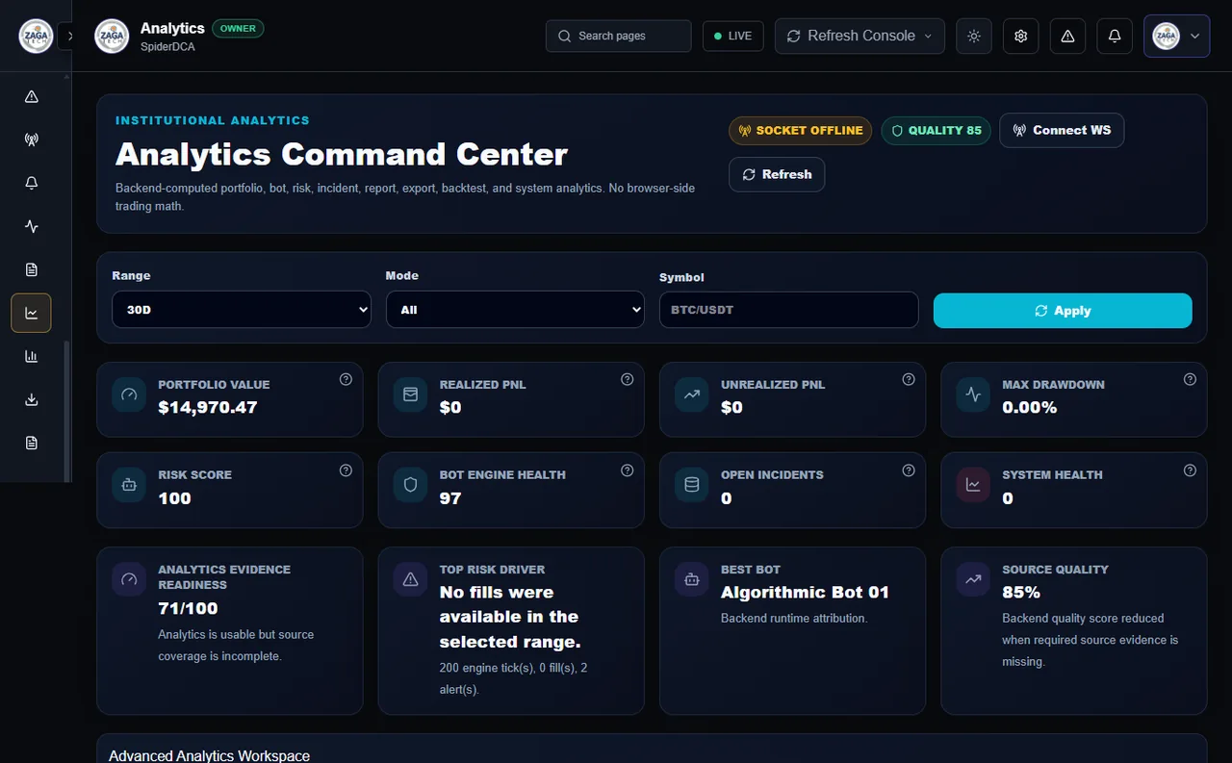Open the profile avatar menu
This screenshot has width=1232, height=763.
(x=1176, y=36)
